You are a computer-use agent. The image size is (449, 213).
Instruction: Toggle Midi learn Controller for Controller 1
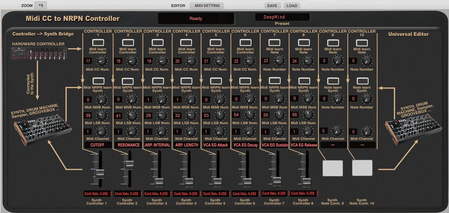pyautogui.click(x=98, y=42)
